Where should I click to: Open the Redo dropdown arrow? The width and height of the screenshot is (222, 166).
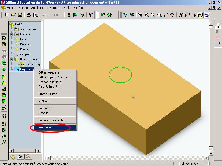click(60, 15)
